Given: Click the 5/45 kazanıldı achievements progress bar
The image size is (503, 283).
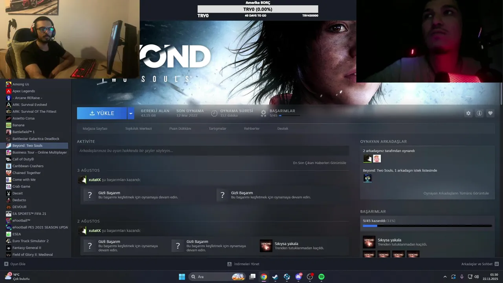Looking at the screenshot, I should 427,226.
